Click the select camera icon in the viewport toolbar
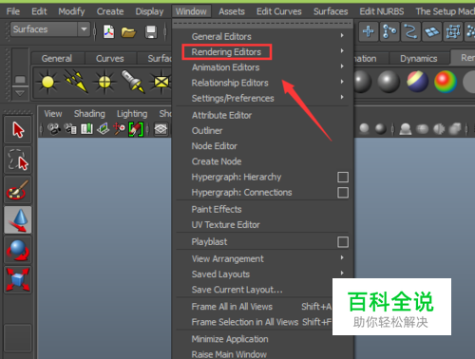This screenshot has width=475, height=359. click(54, 129)
